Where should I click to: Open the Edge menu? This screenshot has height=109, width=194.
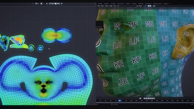pos(111,6)
